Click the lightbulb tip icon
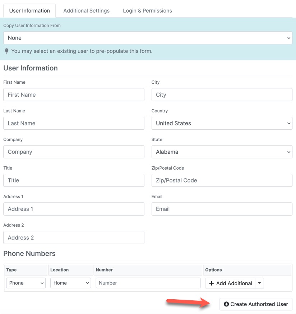 pyautogui.click(x=6, y=51)
